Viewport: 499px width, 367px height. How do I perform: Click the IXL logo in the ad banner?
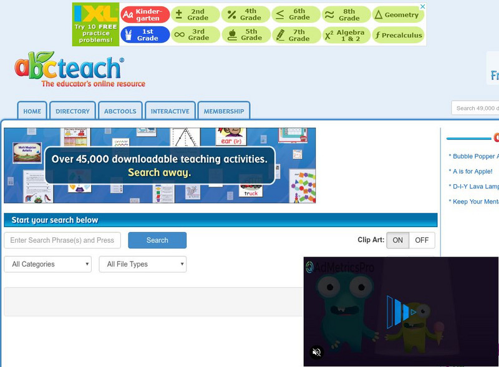coord(95,13)
